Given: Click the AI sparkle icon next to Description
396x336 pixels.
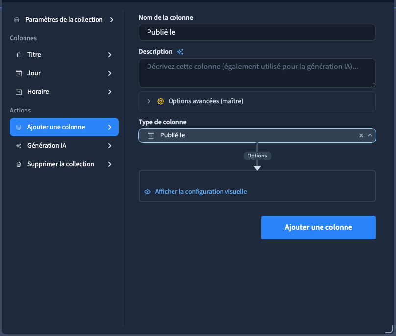Looking at the screenshot, I should (180, 52).
